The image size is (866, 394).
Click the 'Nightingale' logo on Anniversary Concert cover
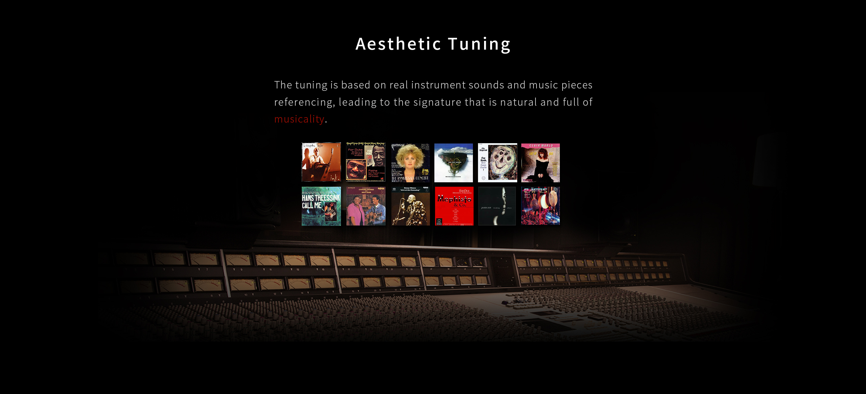[398, 145]
